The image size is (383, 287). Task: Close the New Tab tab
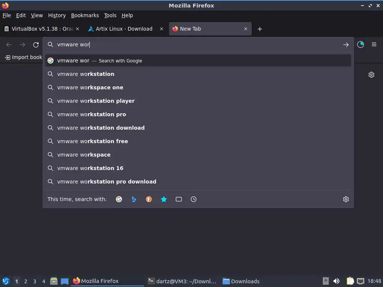[246, 29]
